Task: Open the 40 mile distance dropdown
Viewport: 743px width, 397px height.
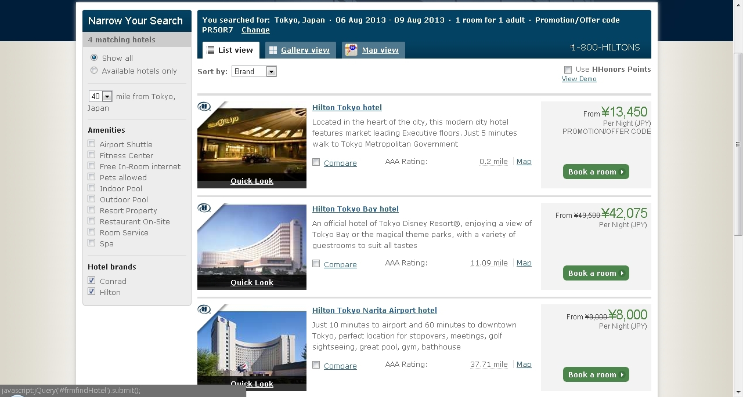Action: pos(100,97)
